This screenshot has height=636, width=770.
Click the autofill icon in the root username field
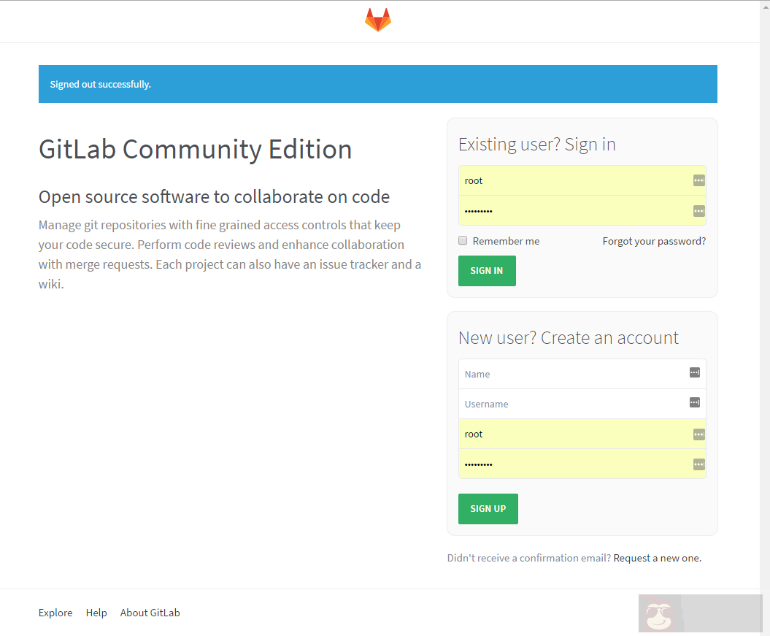(698, 180)
